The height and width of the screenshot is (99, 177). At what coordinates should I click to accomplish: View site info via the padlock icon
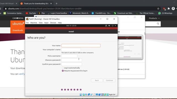[x=6, y=9]
